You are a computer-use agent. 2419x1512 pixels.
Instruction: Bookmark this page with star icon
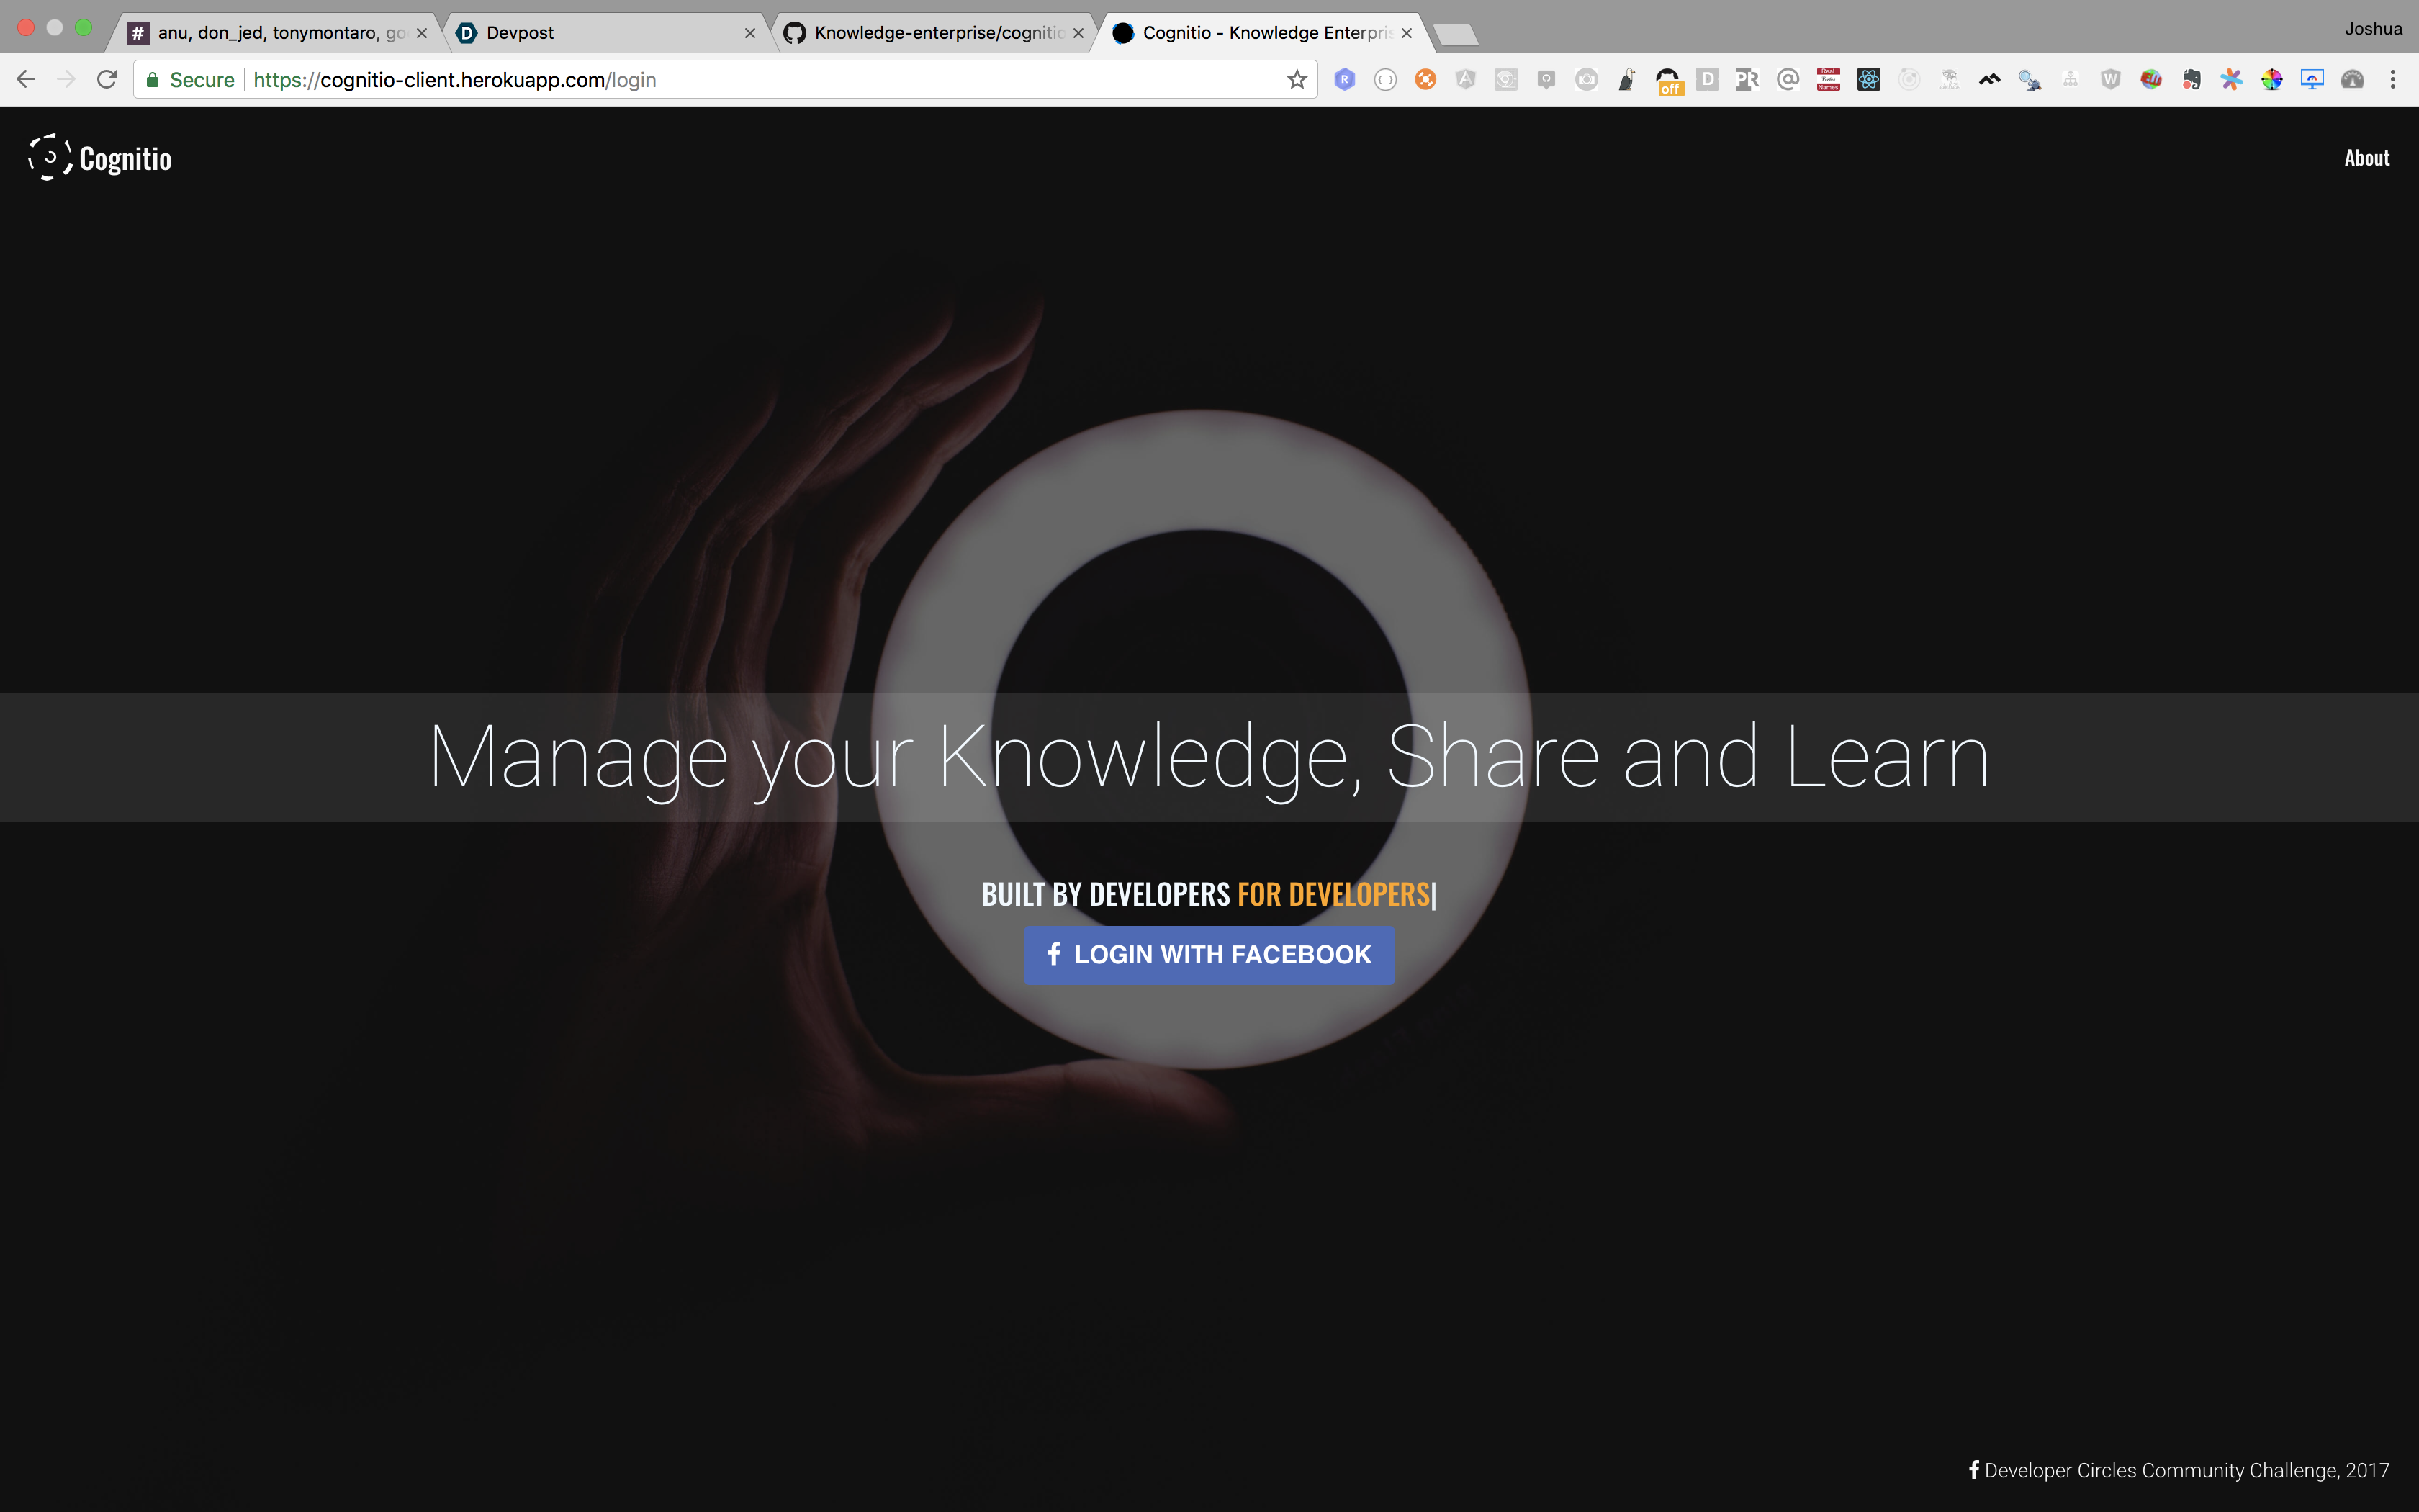click(x=1297, y=80)
